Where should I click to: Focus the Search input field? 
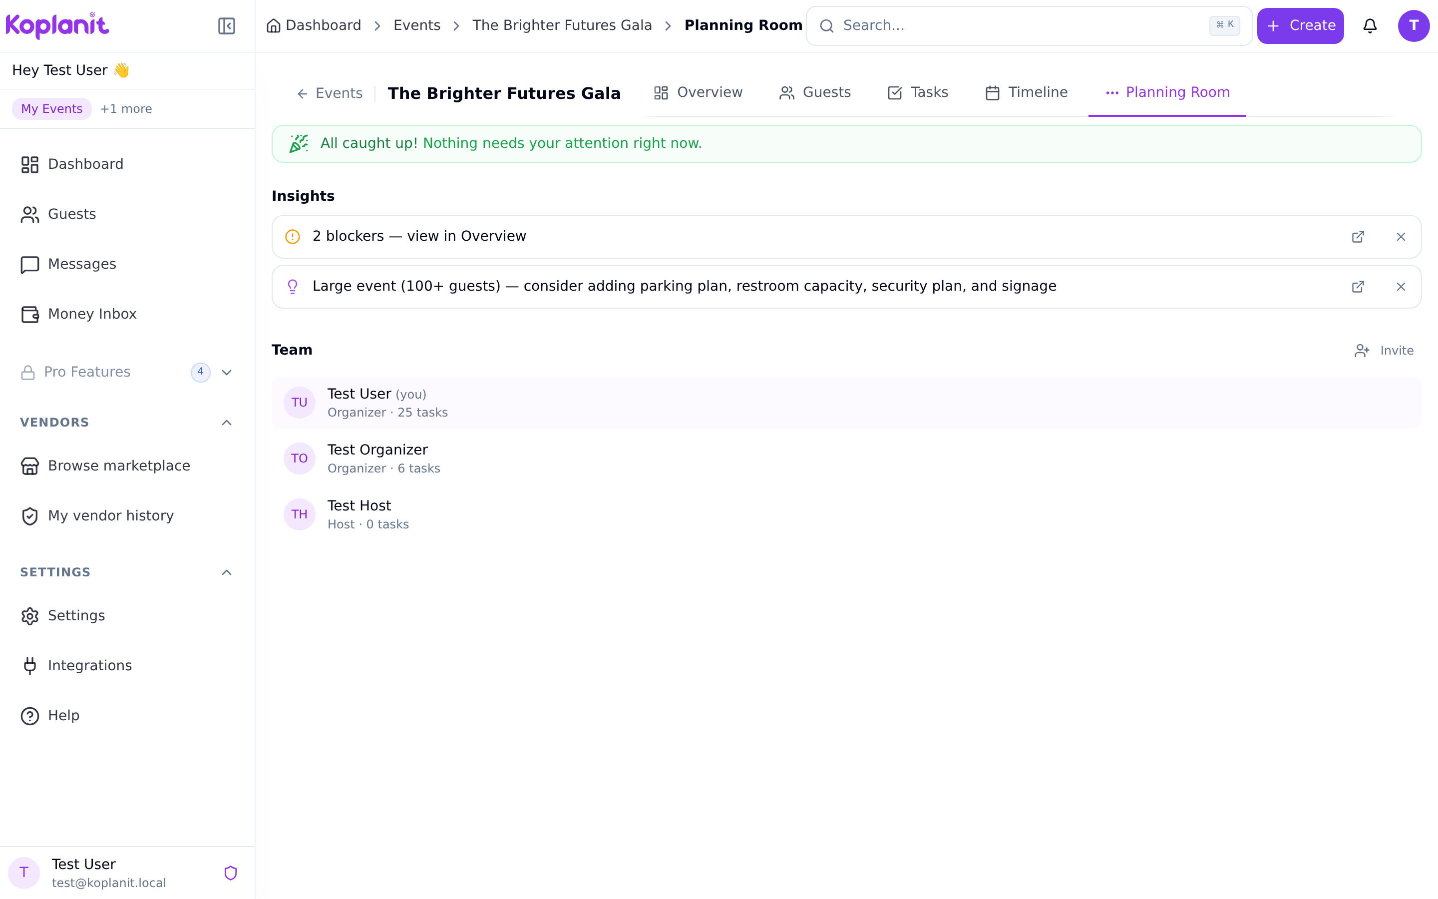[1029, 25]
